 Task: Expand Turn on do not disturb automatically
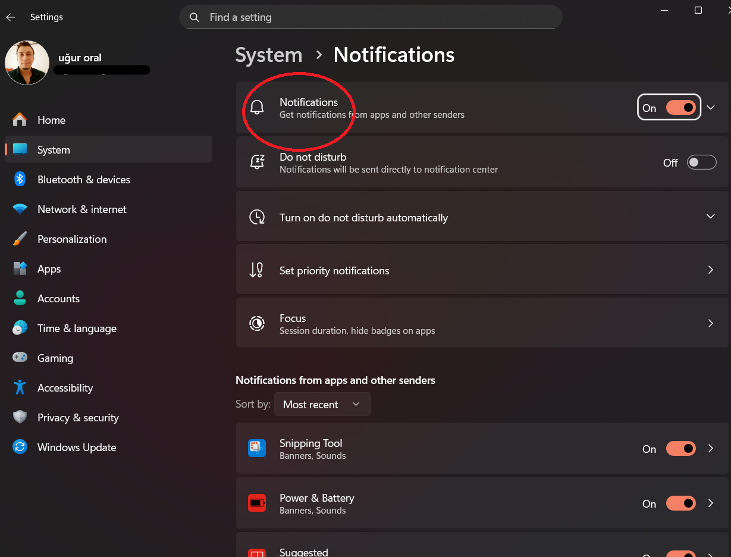pyautogui.click(x=711, y=216)
